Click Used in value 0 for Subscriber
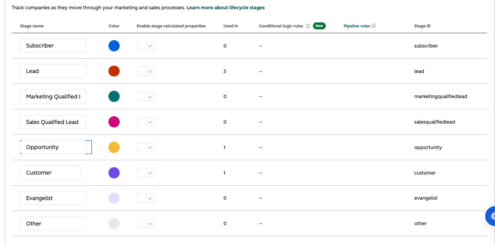Viewport: 495px width, 246px height. pyautogui.click(x=225, y=46)
